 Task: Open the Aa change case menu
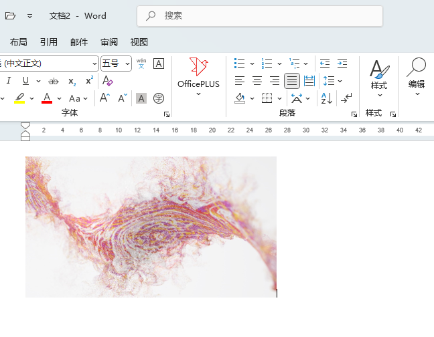coord(78,98)
